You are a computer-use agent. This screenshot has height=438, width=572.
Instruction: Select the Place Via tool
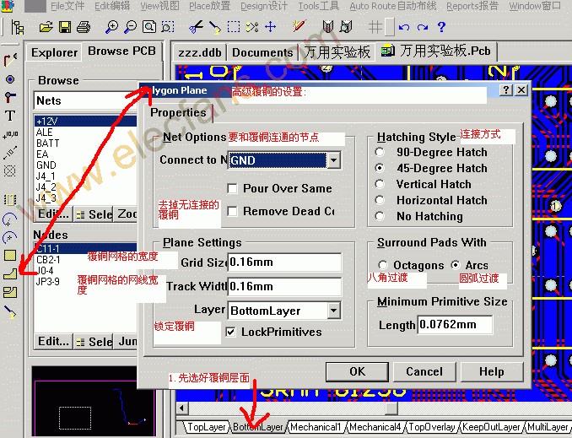(10, 78)
